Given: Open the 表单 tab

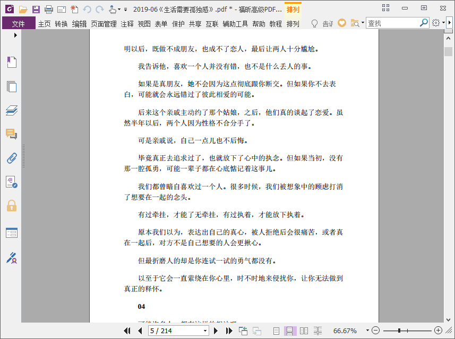Looking at the screenshot, I should [161, 24].
